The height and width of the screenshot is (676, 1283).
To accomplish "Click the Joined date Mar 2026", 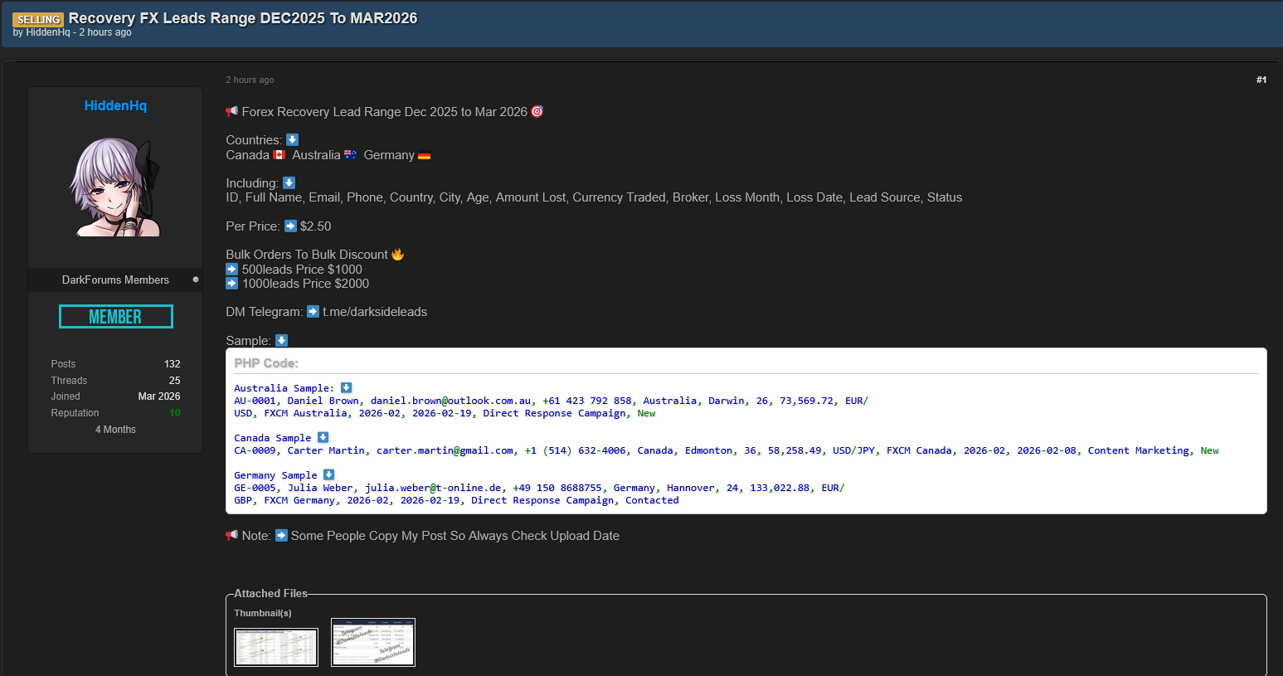I will click(x=159, y=396).
